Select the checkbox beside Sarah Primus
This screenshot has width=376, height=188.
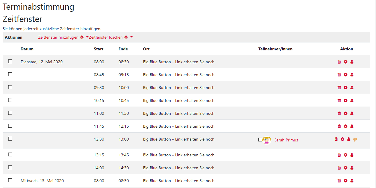pos(260,140)
